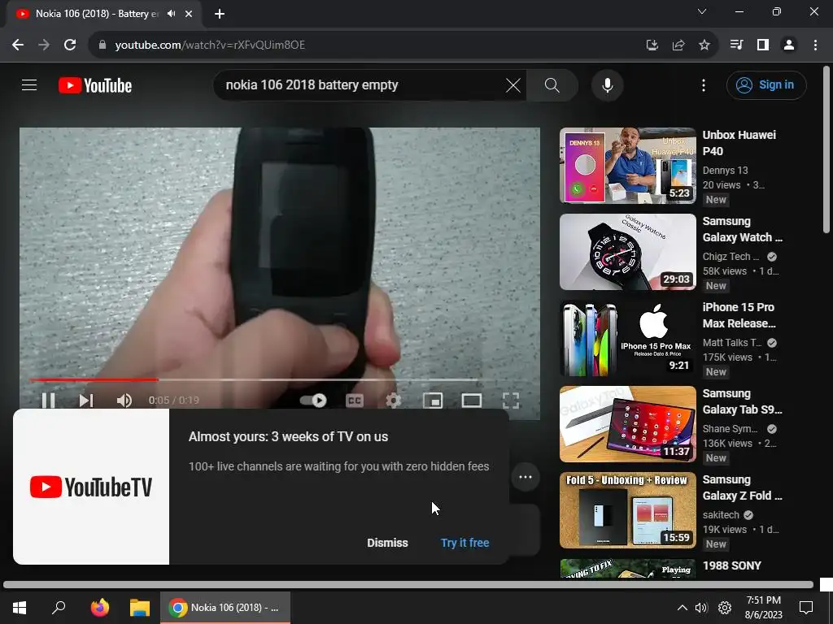
Task: Dismiss the YouTube TV promotion
Action: pos(387,543)
